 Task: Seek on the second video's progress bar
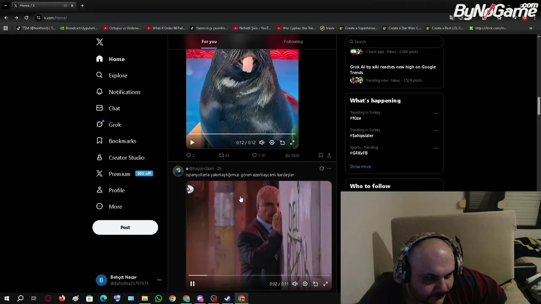(259, 275)
